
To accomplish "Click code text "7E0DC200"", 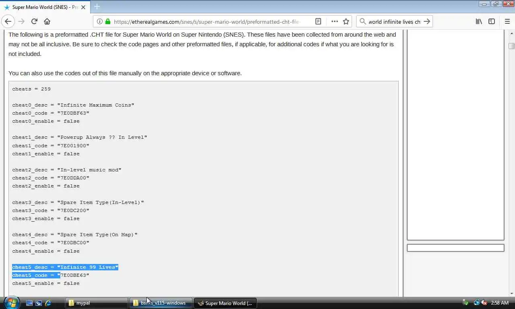I will 73,210.
